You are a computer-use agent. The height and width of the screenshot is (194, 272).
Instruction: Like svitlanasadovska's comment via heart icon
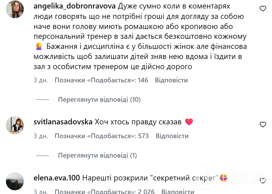(263, 124)
